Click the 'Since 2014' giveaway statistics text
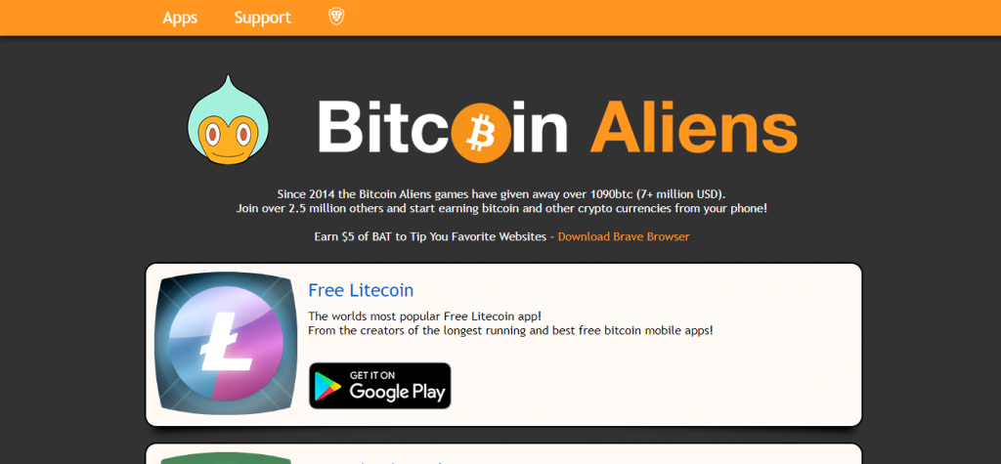Screen dimensions: 1001x464 tap(501, 194)
